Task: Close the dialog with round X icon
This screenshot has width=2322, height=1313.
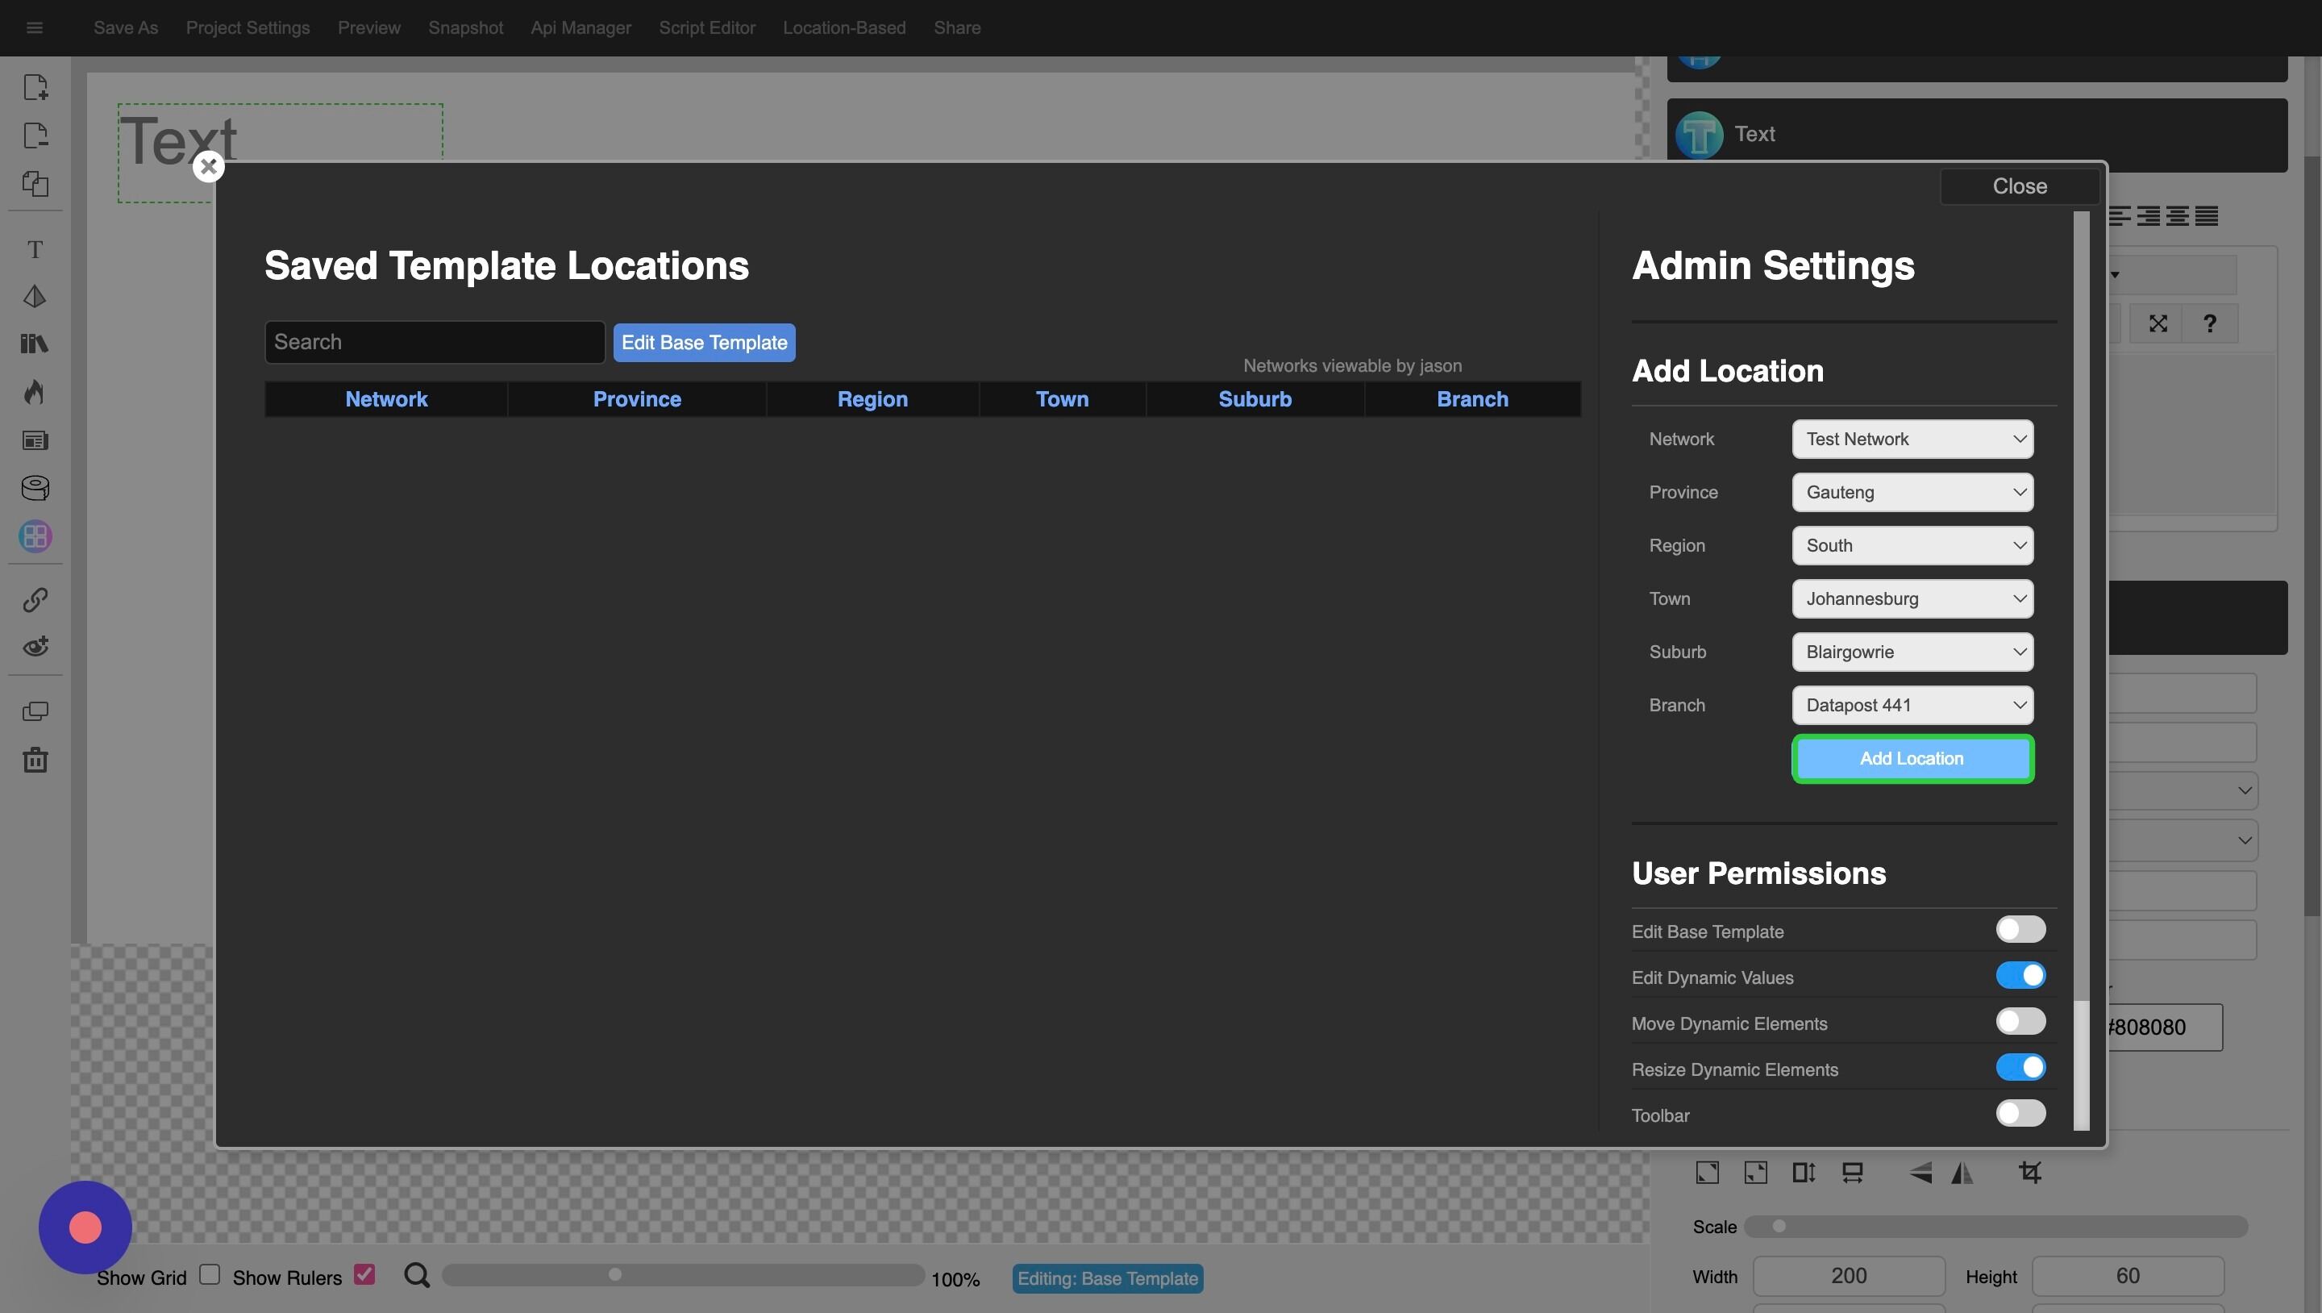Action: 208,166
